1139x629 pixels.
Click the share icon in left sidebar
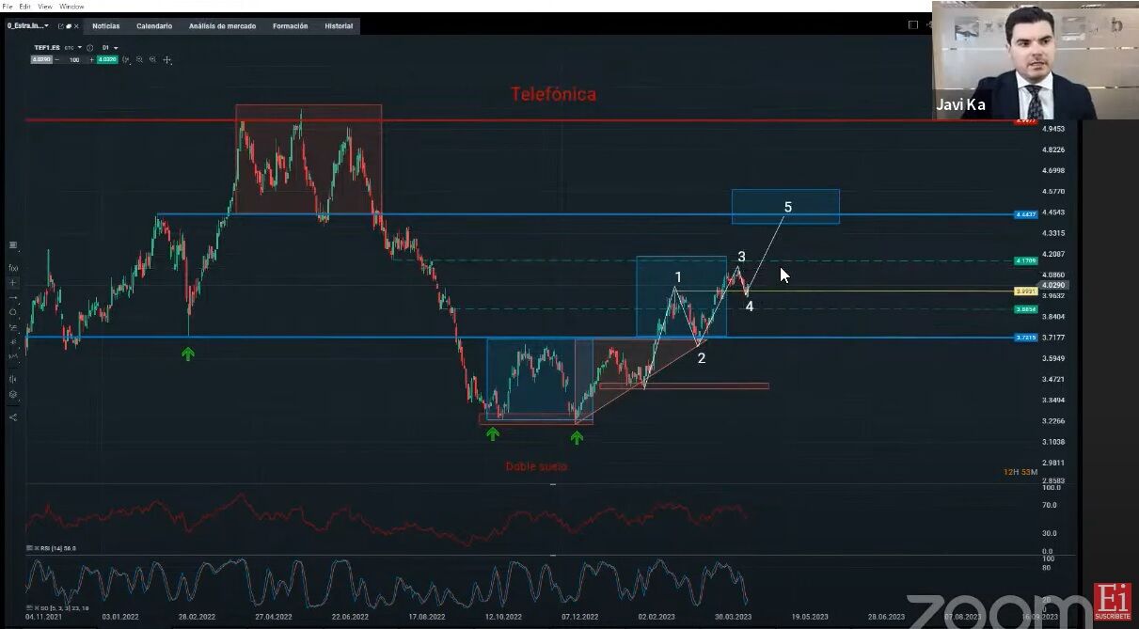pyautogui.click(x=13, y=417)
